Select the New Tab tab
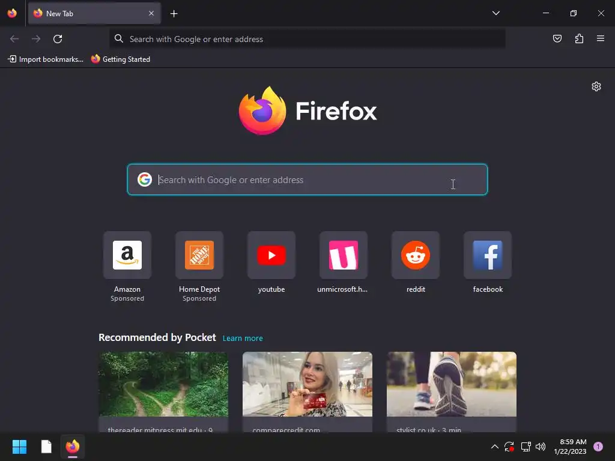 pos(94,13)
